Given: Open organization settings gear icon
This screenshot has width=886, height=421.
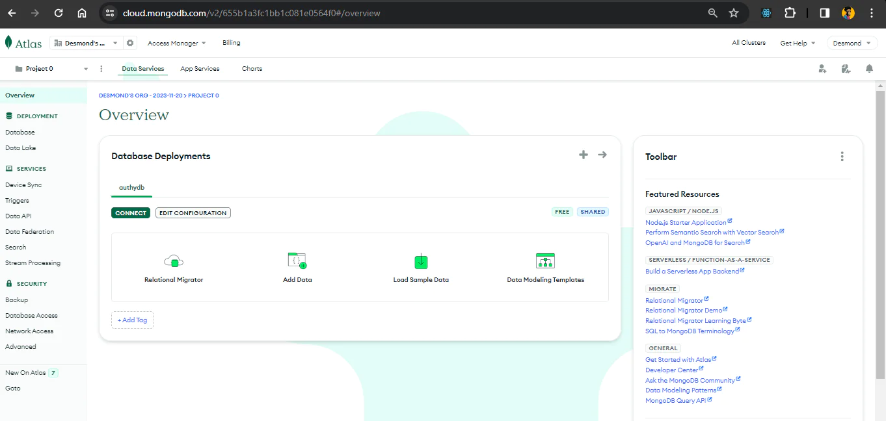Looking at the screenshot, I should click(x=130, y=43).
